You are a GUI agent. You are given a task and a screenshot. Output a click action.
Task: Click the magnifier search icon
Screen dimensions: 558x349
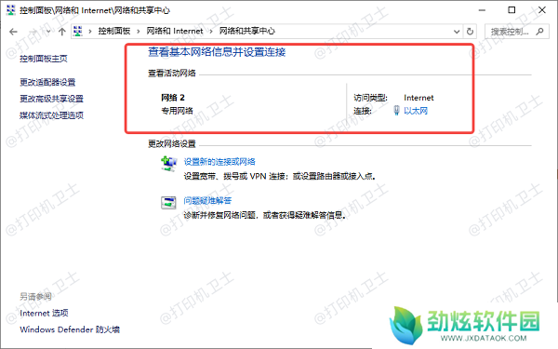539,32
